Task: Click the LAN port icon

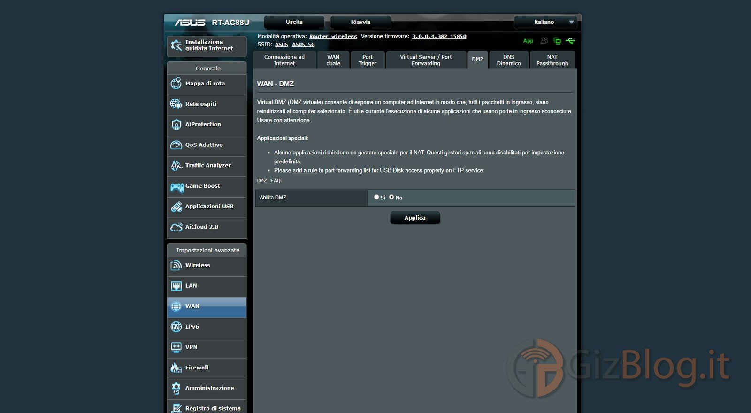Action: click(176, 286)
